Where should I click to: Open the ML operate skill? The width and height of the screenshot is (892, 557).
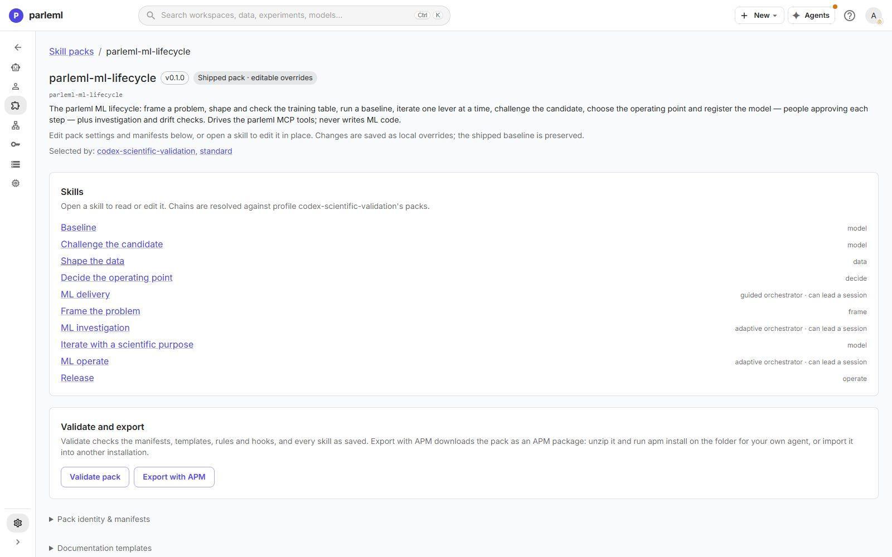[x=85, y=361]
